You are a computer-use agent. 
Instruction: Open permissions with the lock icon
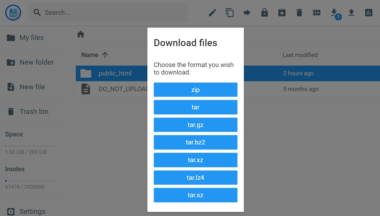264,12
